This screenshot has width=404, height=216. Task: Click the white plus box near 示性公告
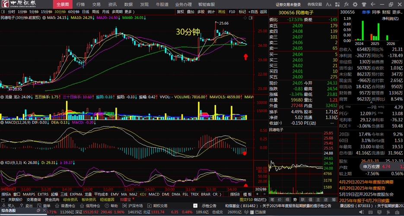tap(196, 206)
